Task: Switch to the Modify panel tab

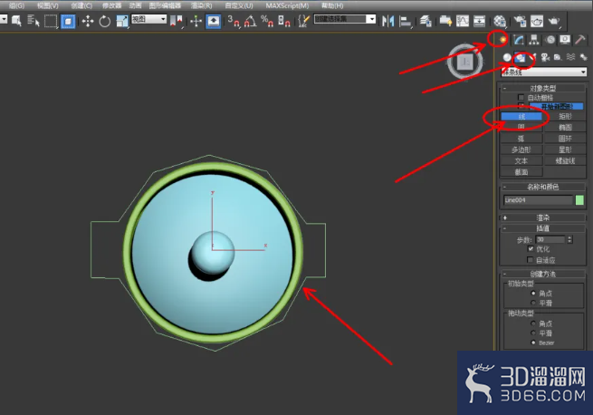Action: [519, 39]
